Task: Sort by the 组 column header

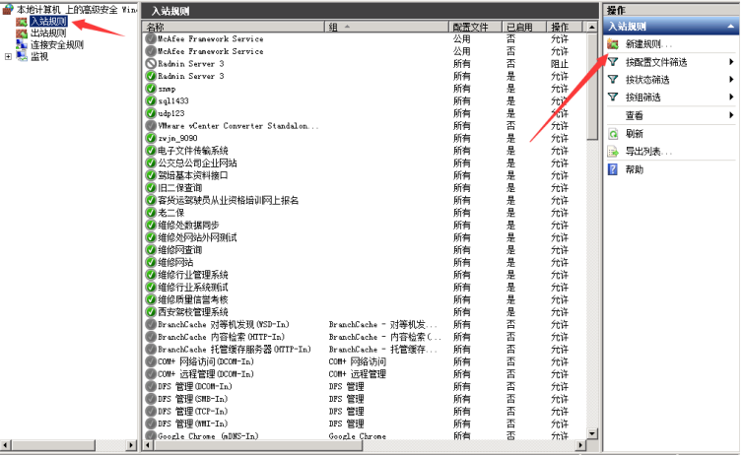Action: (386, 27)
